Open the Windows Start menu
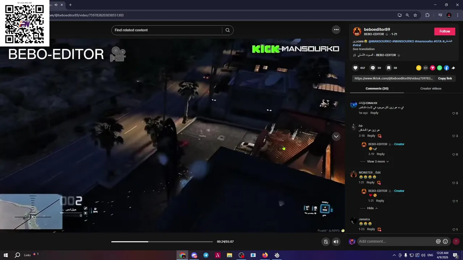This screenshot has height=260, width=463. coord(6,255)
